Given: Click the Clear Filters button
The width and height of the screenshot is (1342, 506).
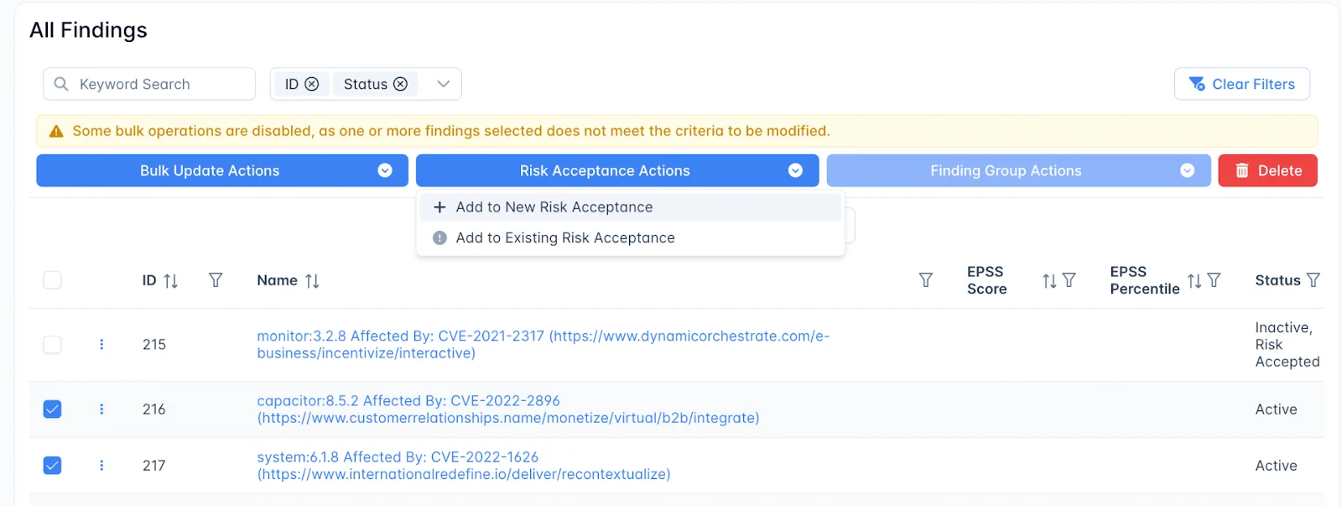Looking at the screenshot, I should tap(1241, 84).
